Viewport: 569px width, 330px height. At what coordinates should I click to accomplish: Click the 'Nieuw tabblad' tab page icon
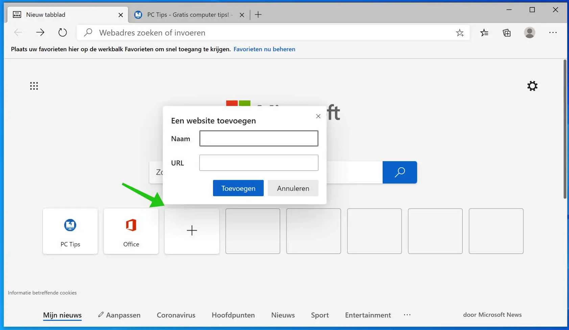(17, 15)
